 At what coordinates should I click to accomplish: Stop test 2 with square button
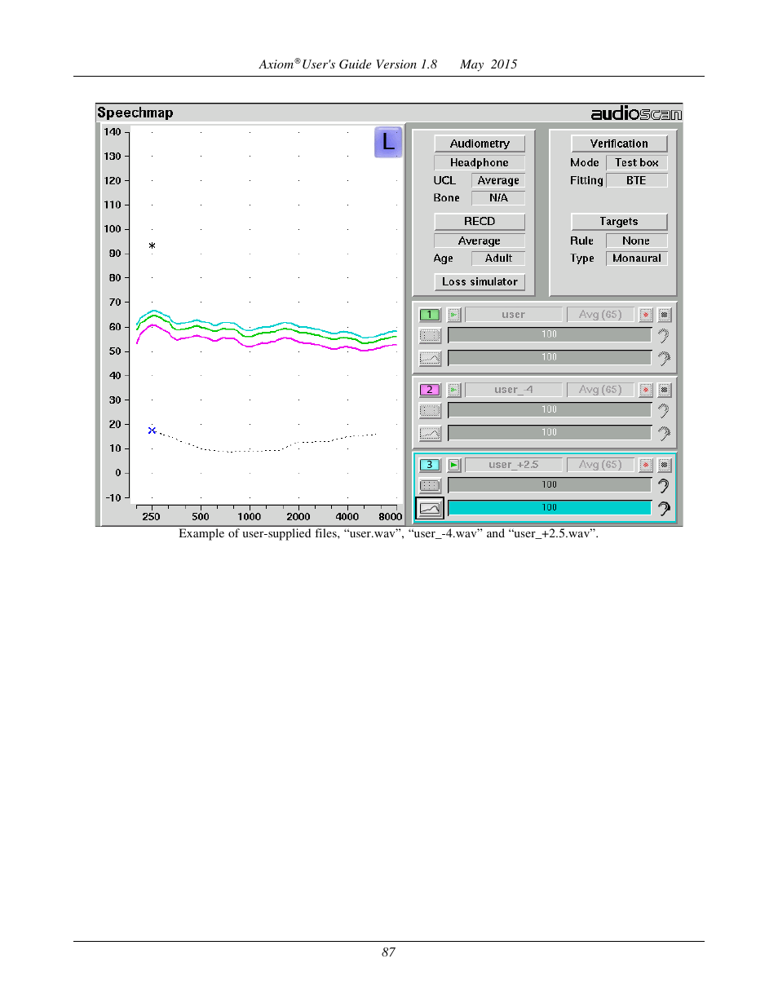(x=665, y=390)
